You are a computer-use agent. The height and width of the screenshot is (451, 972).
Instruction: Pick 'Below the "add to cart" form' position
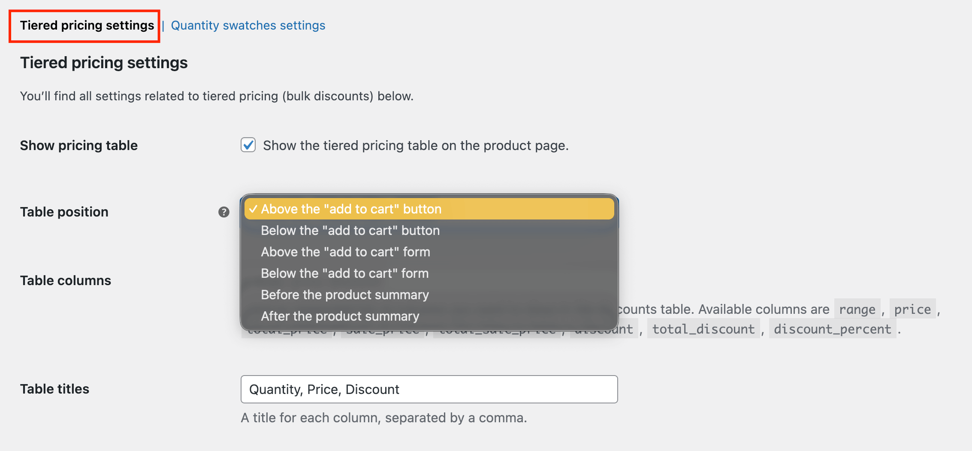[x=344, y=273]
